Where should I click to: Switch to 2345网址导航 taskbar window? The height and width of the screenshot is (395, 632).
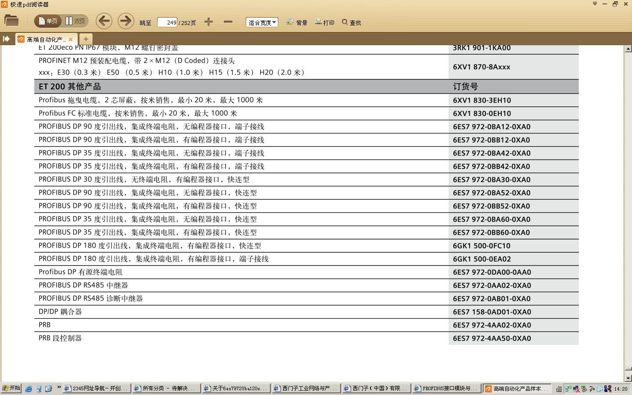click(x=97, y=388)
